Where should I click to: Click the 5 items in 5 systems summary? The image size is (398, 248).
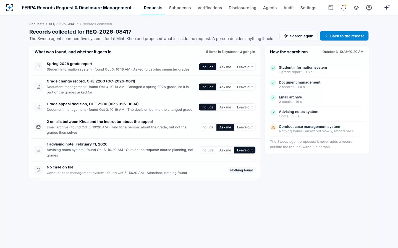tap(231, 52)
